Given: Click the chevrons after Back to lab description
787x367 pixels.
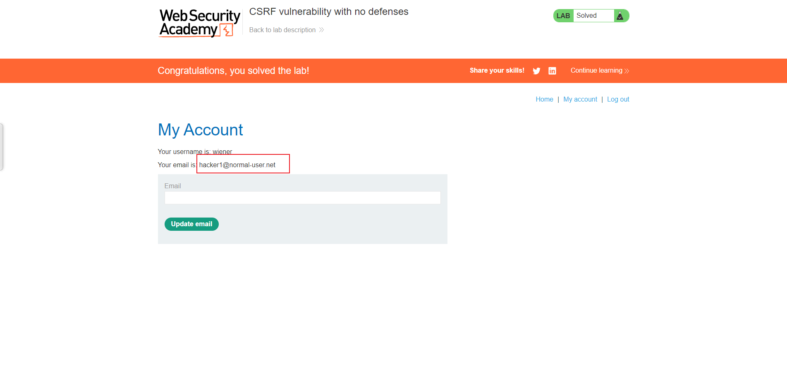Looking at the screenshot, I should pos(321,30).
